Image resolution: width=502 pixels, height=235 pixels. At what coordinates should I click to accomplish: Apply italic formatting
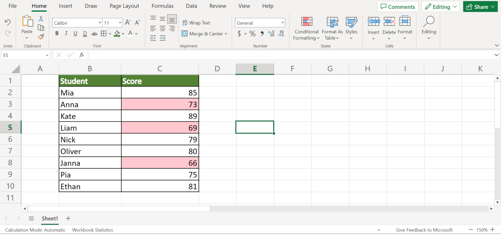click(66, 33)
